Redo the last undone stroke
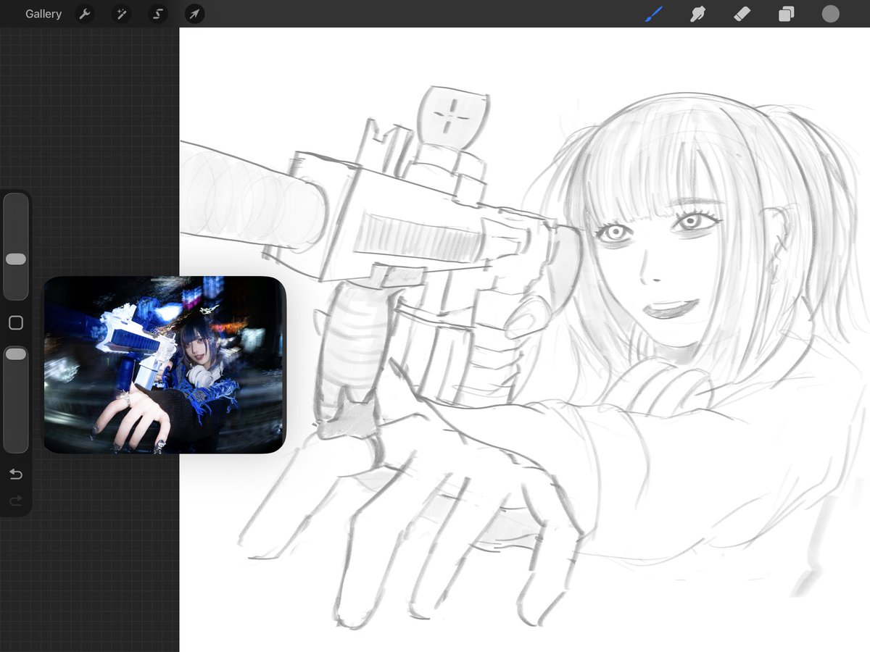Viewport: 870px width, 652px height. [x=16, y=501]
